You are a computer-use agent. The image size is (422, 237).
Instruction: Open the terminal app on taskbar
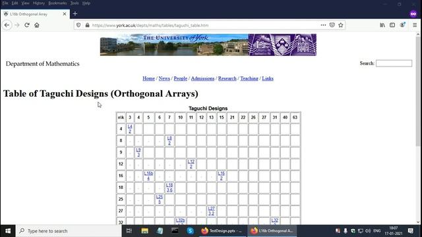click(175, 231)
